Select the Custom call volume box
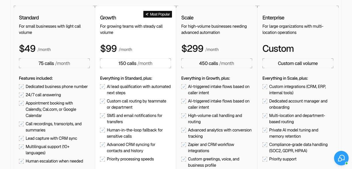The image size is (352, 169). point(298,63)
